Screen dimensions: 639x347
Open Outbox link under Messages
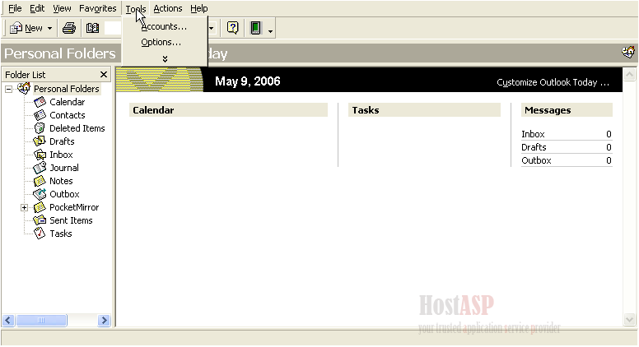pos(536,160)
